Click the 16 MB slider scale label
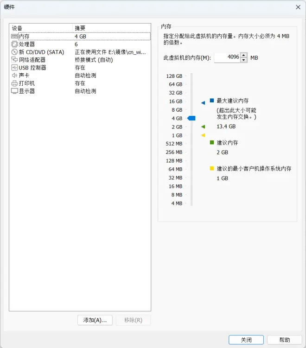Image resolution: width=306 pixels, height=348 pixels. click(x=176, y=186)
